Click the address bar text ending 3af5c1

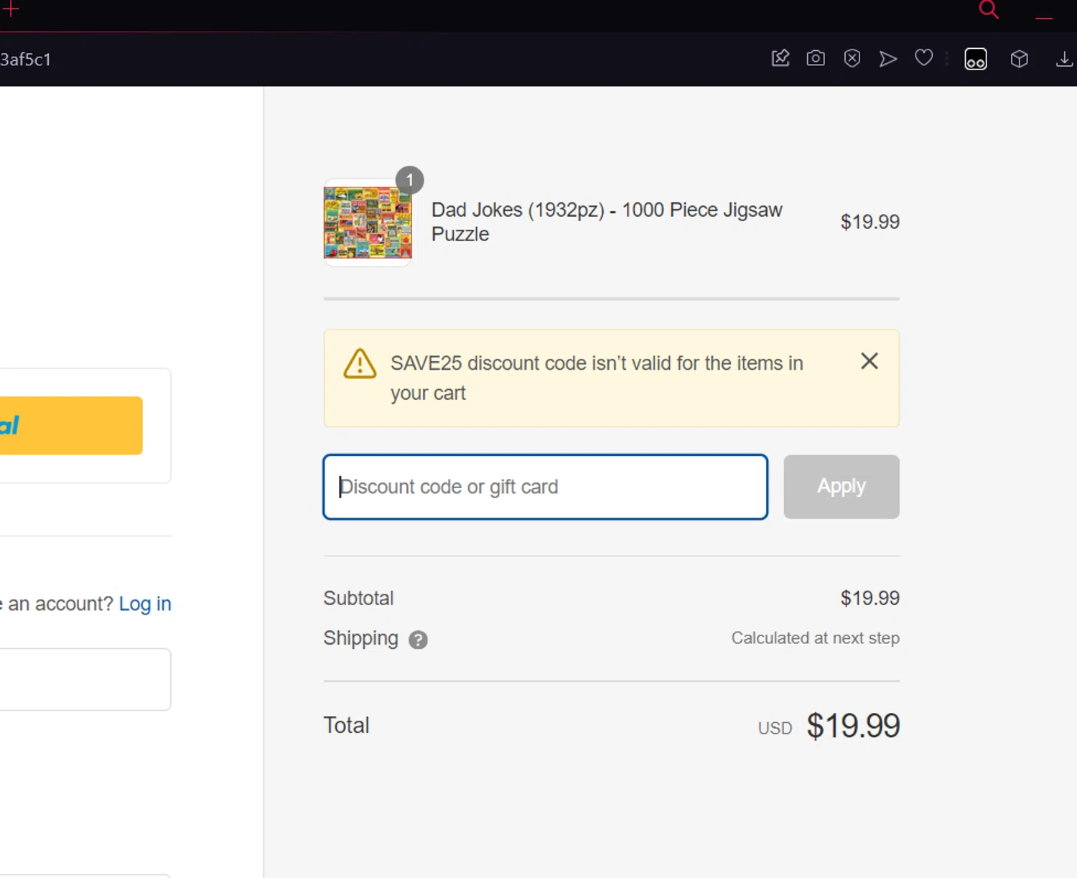[26, 60]
